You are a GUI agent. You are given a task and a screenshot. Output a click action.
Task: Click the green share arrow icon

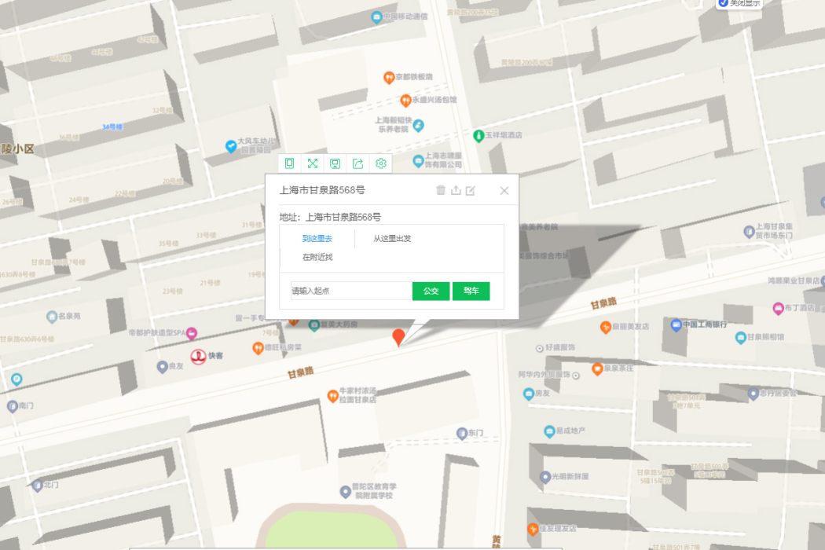click(x=357, y=163)
